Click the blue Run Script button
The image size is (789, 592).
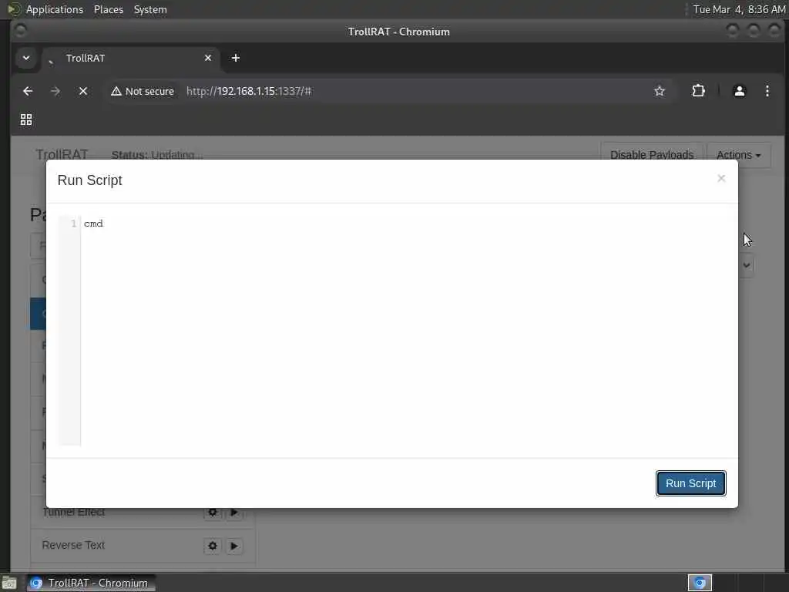pyautogui.click(x=690, y=483)
